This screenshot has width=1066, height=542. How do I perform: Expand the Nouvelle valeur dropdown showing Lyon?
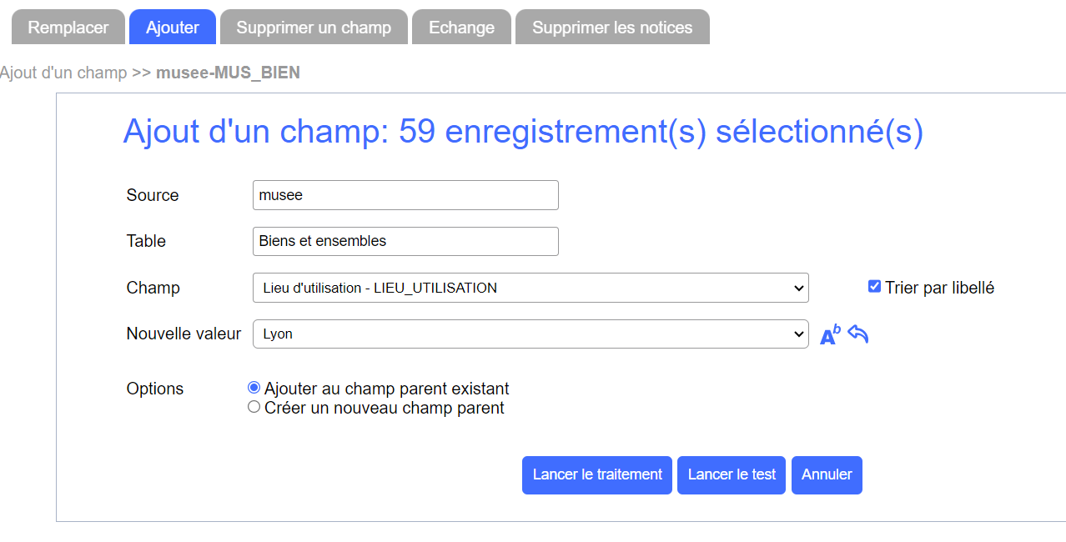[x=530, y=334]
